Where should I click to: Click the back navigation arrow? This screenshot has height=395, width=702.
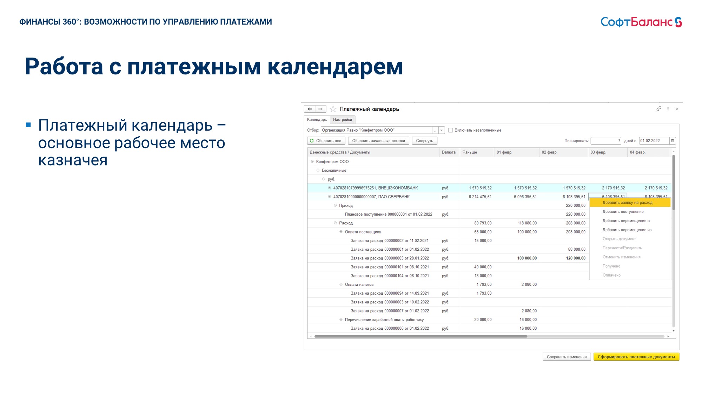[310, 109]
